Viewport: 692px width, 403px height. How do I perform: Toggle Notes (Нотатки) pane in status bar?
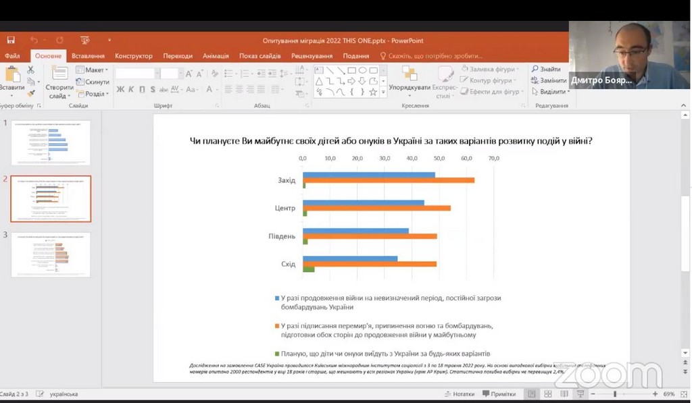point(459,394)
